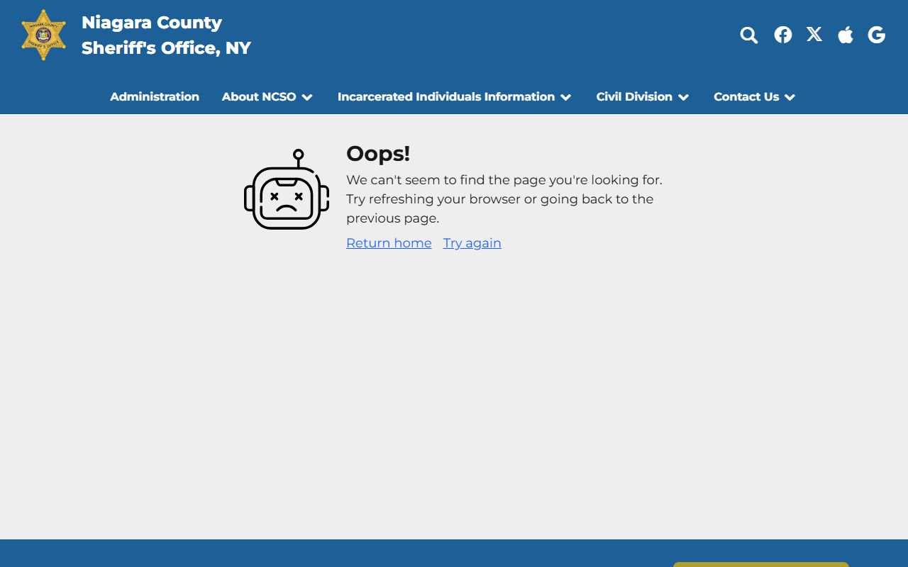
Task: Click the Try again link
Action: coord(472,243)
